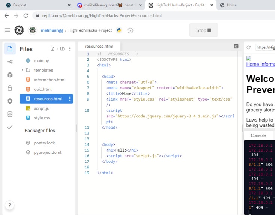
Task: Close the Devpost browser tab
Action: [69, 5]
